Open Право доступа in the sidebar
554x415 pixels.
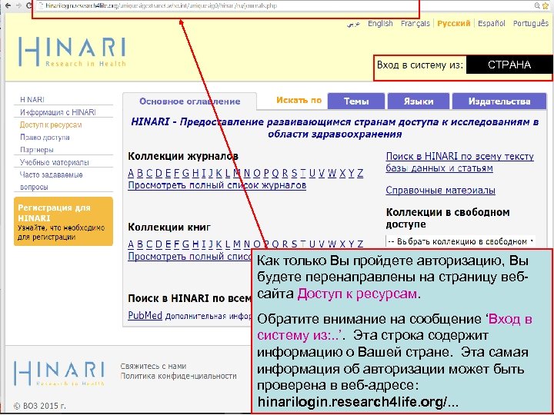tap(45, 138)
